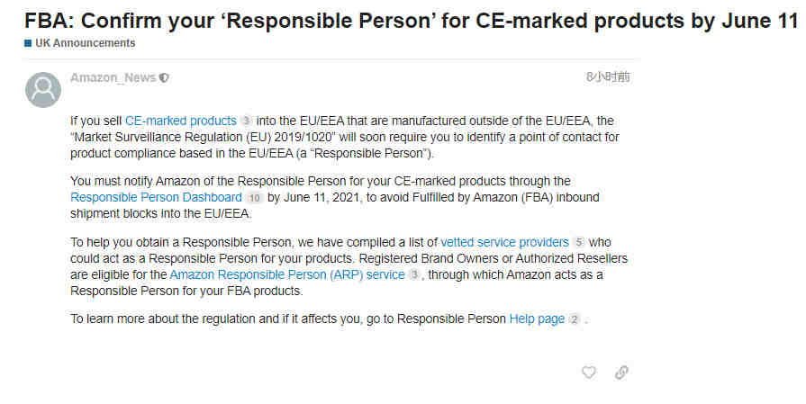
Task: Click the post timestamp showing 8 hours ago
Action: [608, 77]
